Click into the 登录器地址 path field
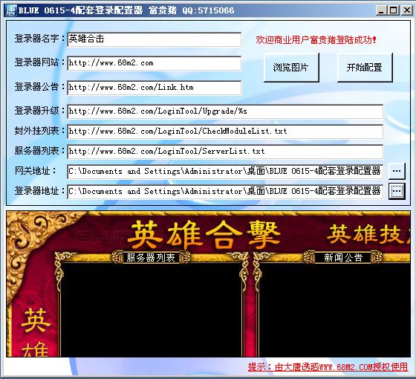Viewport: 416px width, 379px height. pos(225,192)
